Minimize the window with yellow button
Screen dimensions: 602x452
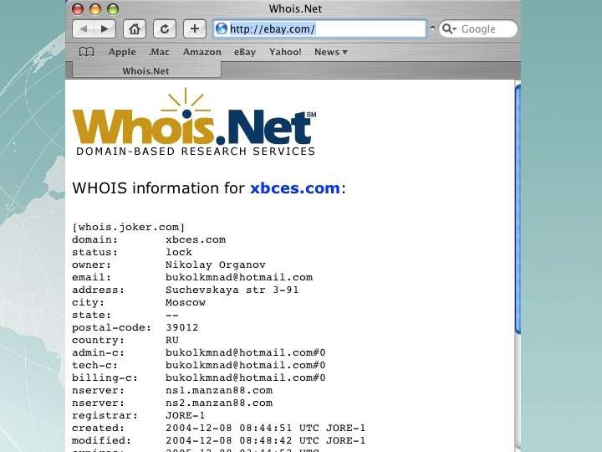(x=95, y=9)
